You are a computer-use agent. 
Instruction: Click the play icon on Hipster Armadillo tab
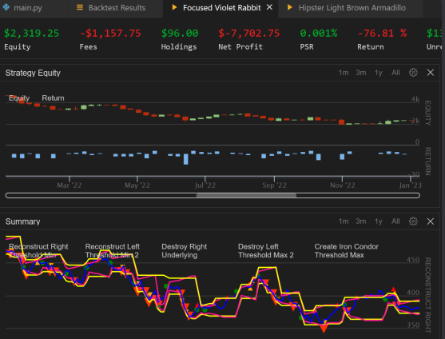(x=289, y=7)
